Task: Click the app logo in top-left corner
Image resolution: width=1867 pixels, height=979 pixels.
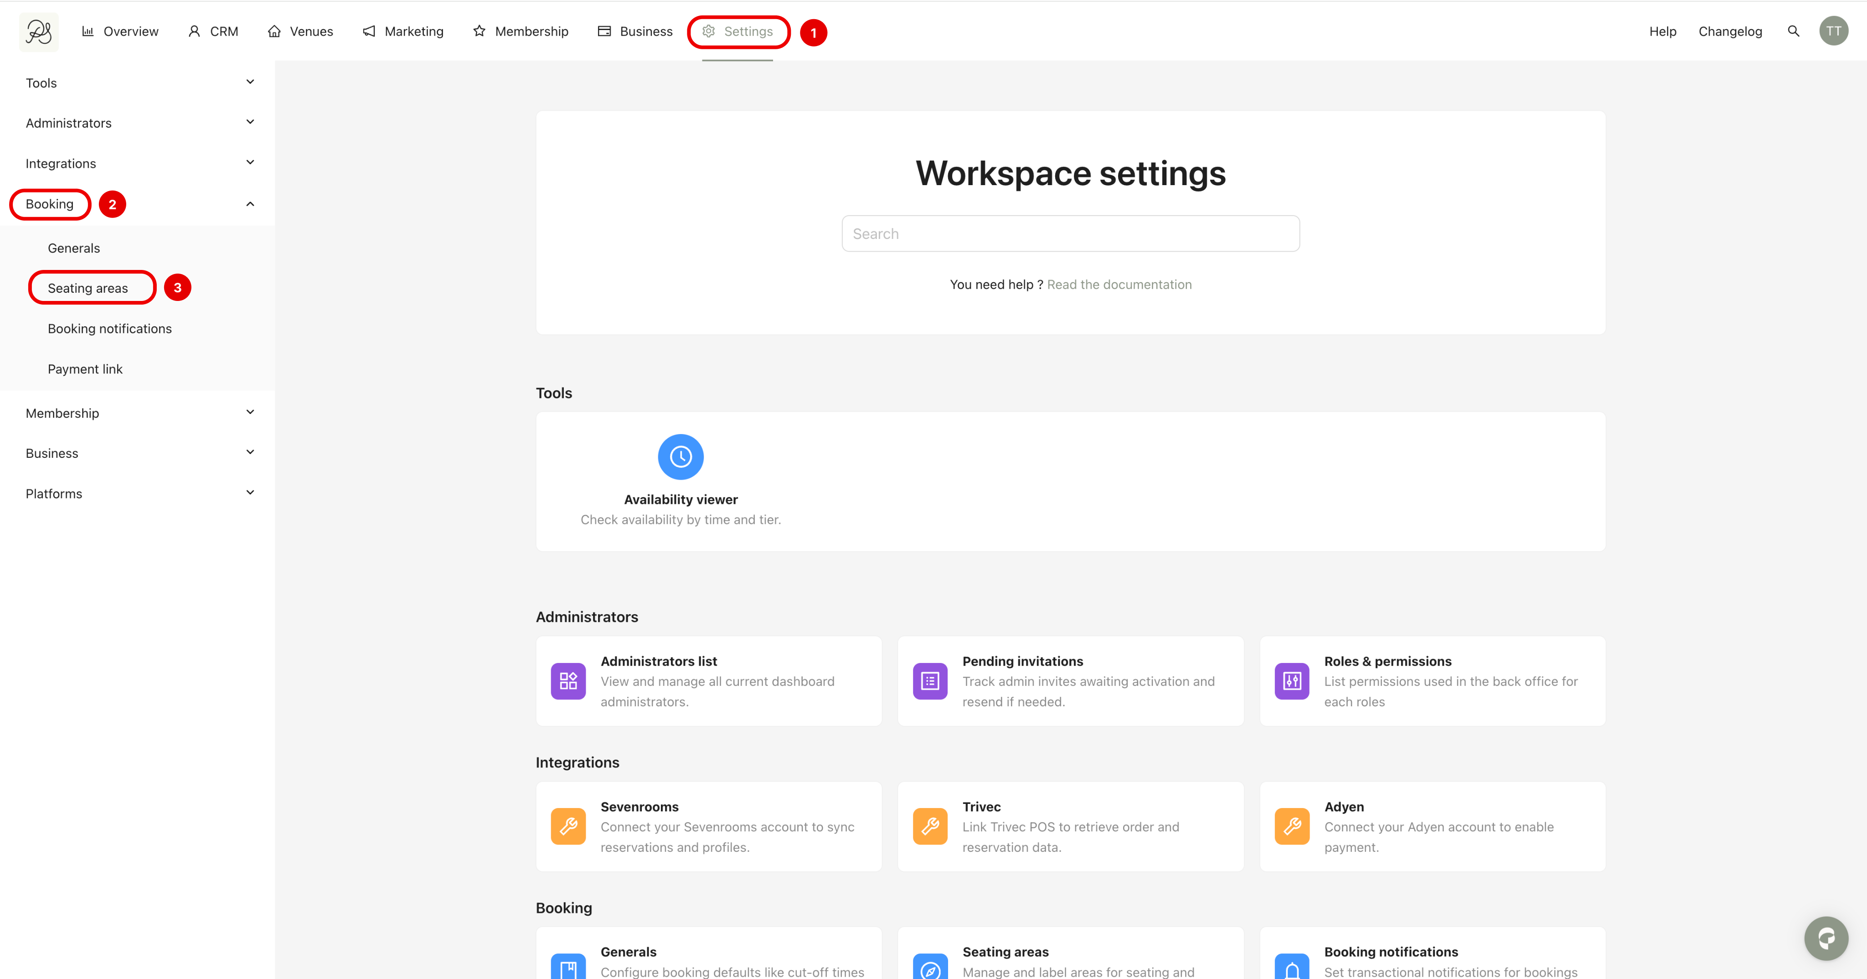Action: point(38,32)
